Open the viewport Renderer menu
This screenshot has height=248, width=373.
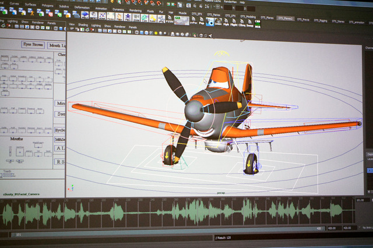(x=119, y=26)
